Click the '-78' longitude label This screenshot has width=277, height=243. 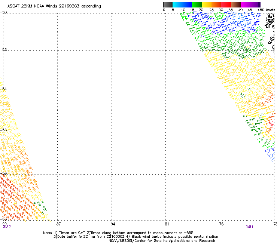pyautogui.click(x=220, y=224)
